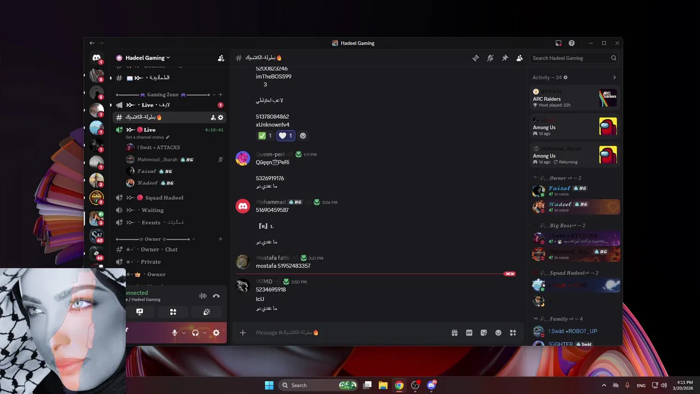
Task: Click invite members icon beside server name
Action: coord(220,58)
